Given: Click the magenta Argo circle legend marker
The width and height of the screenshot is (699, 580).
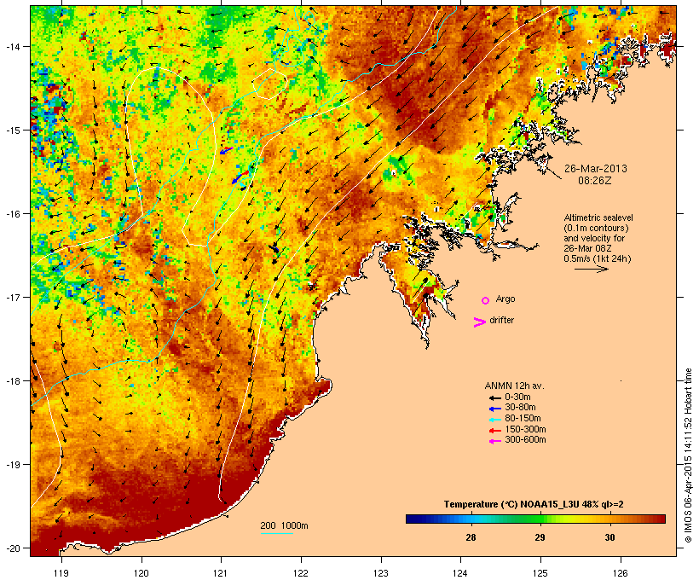Looking at the screenshot, I should (x=485, y=300).
